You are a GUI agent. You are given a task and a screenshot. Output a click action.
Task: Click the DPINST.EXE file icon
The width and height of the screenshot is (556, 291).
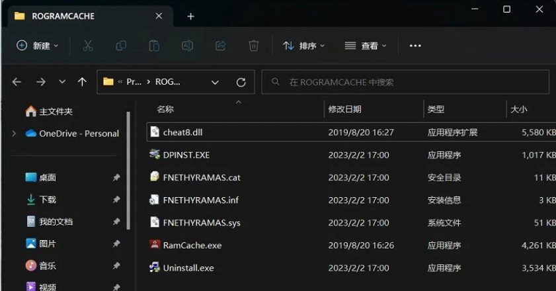coord(155,154)
